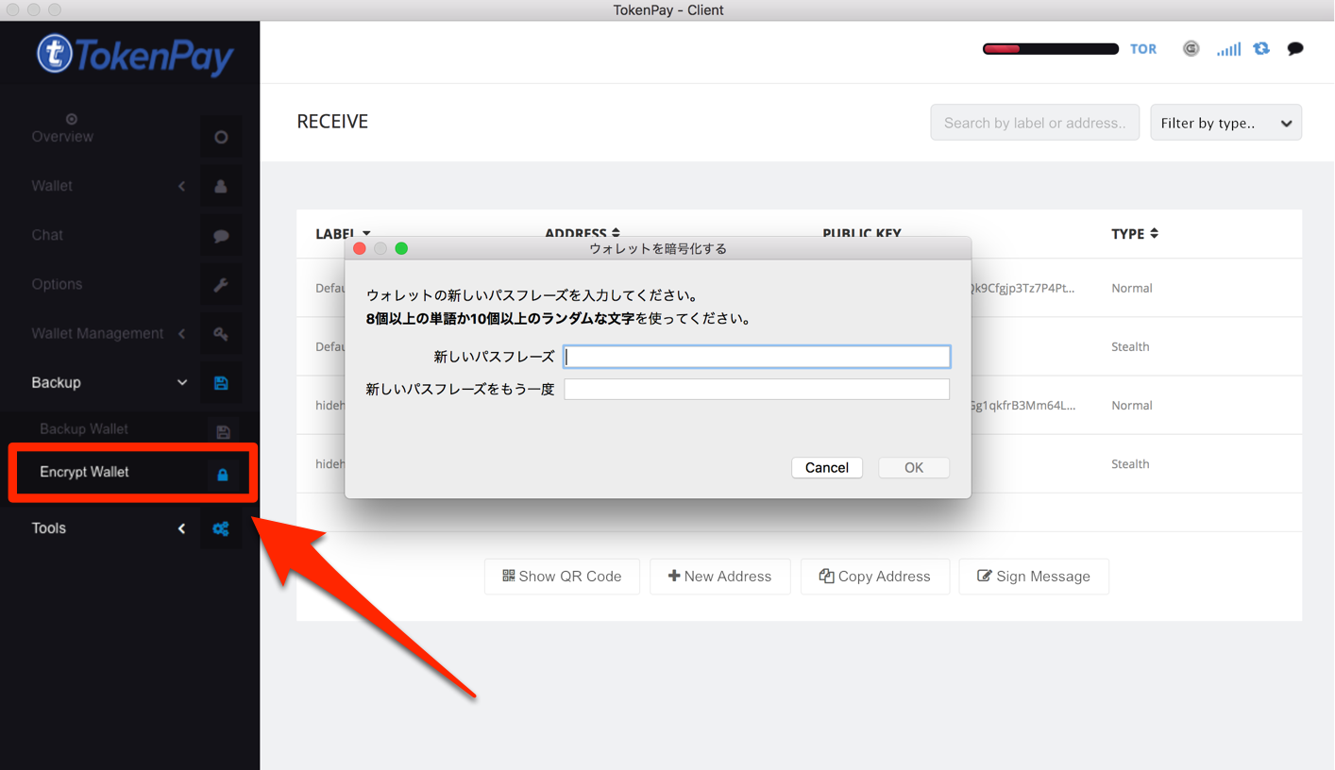Select Backup Wallet menu item
This screenshot has height=770, width=1335.
coord(84,428)
